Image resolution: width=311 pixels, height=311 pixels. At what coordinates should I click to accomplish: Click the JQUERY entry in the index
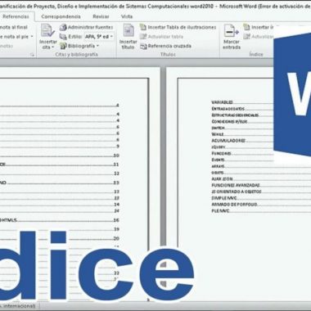[x=219, y=147]
